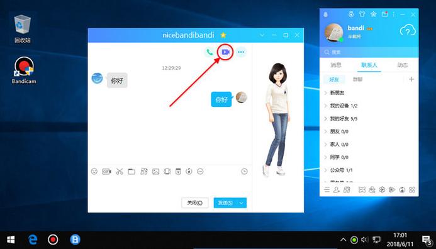Click the plus add button in contacts

point(411,79)
